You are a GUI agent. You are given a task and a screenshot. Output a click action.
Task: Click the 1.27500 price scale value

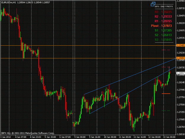(x=181, y=105)
